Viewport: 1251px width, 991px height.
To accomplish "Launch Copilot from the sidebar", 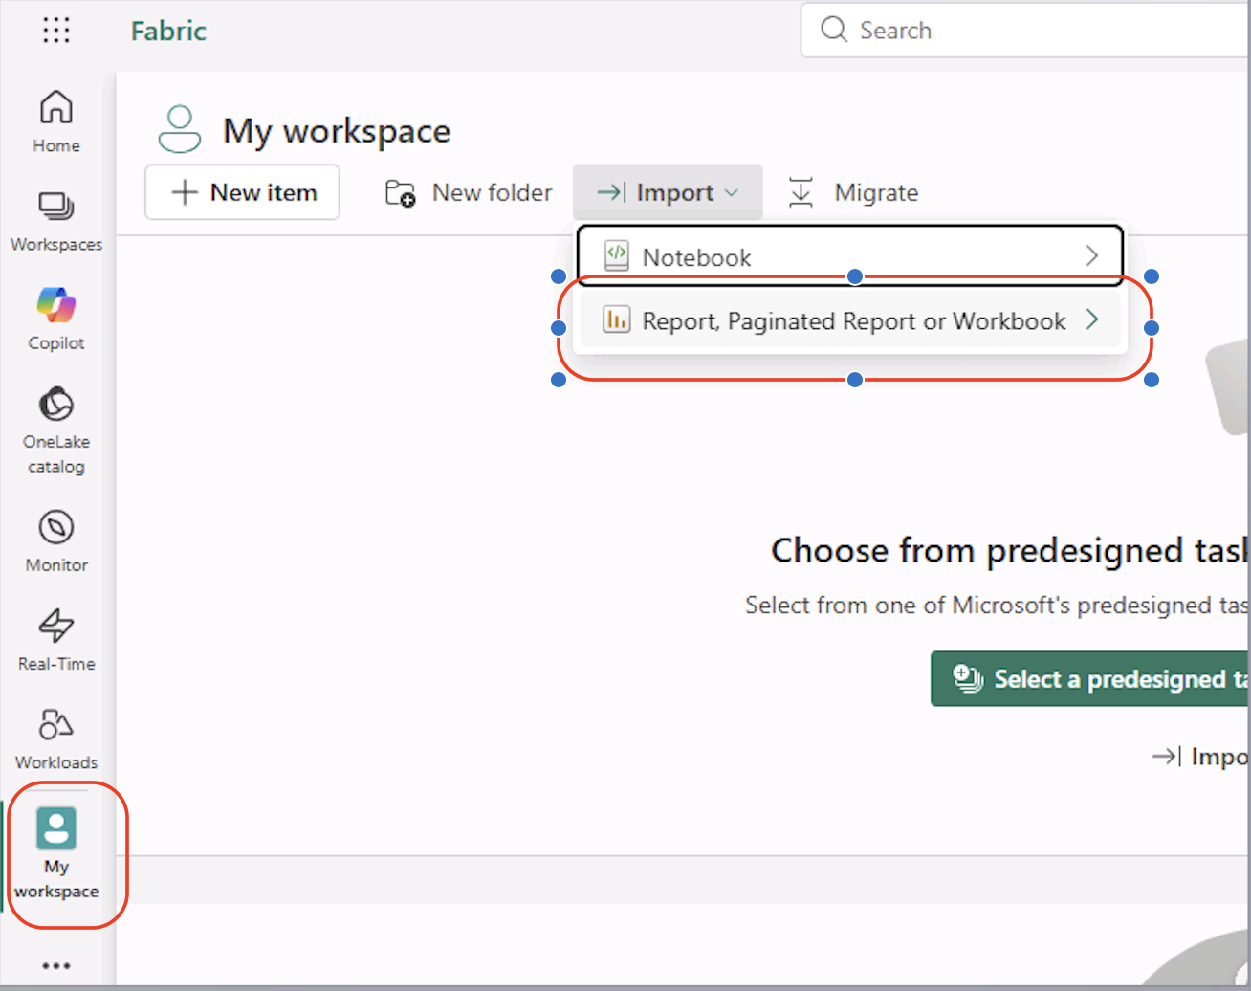I will [x=56, y=319].
